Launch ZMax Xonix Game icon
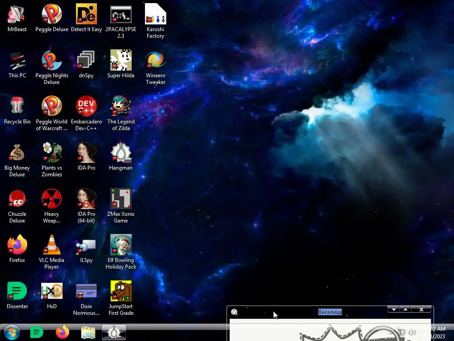The height and width of the screenshot is (341, 454). (x=121, y=206)
